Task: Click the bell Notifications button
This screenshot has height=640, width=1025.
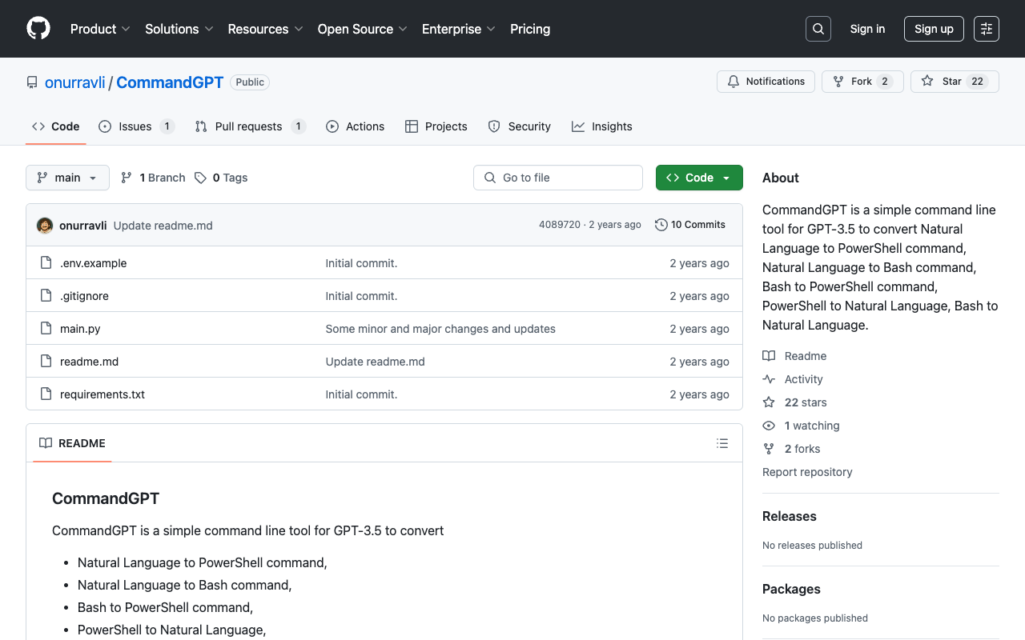Action: click(x=766, y=82)
